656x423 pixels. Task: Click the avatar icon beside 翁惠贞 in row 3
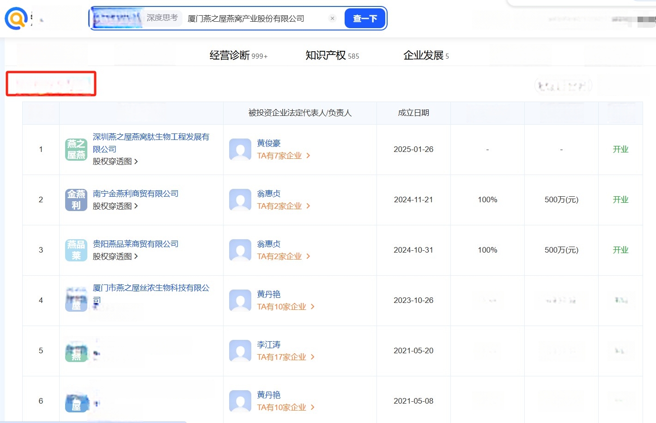(240, 250)
